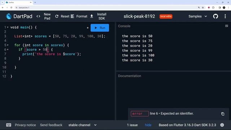Viewport: 231px width, 130px height.
Task: Go back in the browser
Action: tap(3, 8)
